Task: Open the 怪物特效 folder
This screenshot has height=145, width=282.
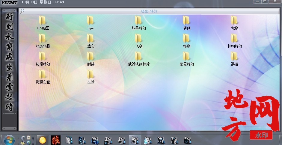Action: coord(235,41)
